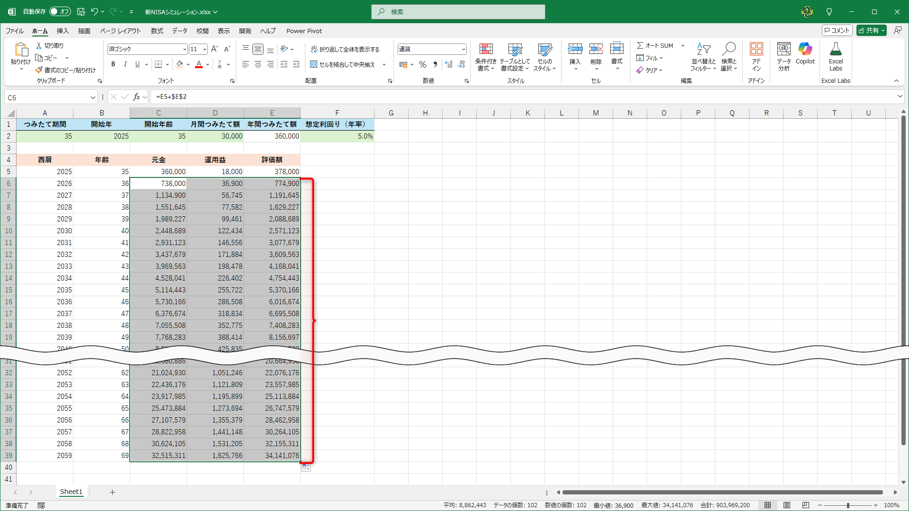Click the format painter brush icon
This screenshot has width=909, height=511.
pos(39,70)
